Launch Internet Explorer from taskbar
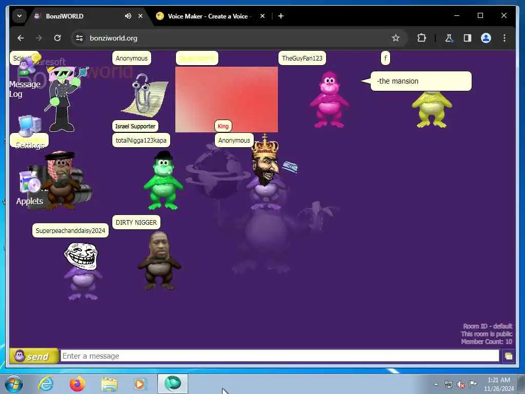 (46, 384)
